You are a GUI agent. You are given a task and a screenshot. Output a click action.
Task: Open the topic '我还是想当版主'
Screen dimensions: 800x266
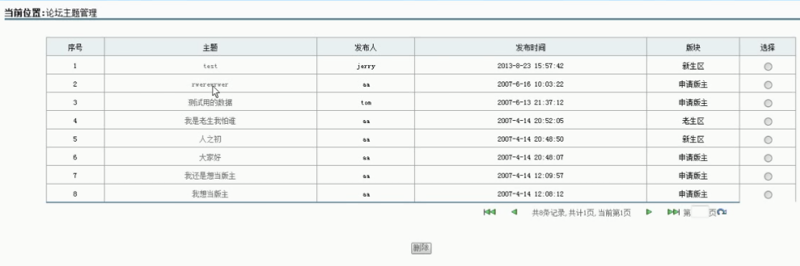(210, 177)
